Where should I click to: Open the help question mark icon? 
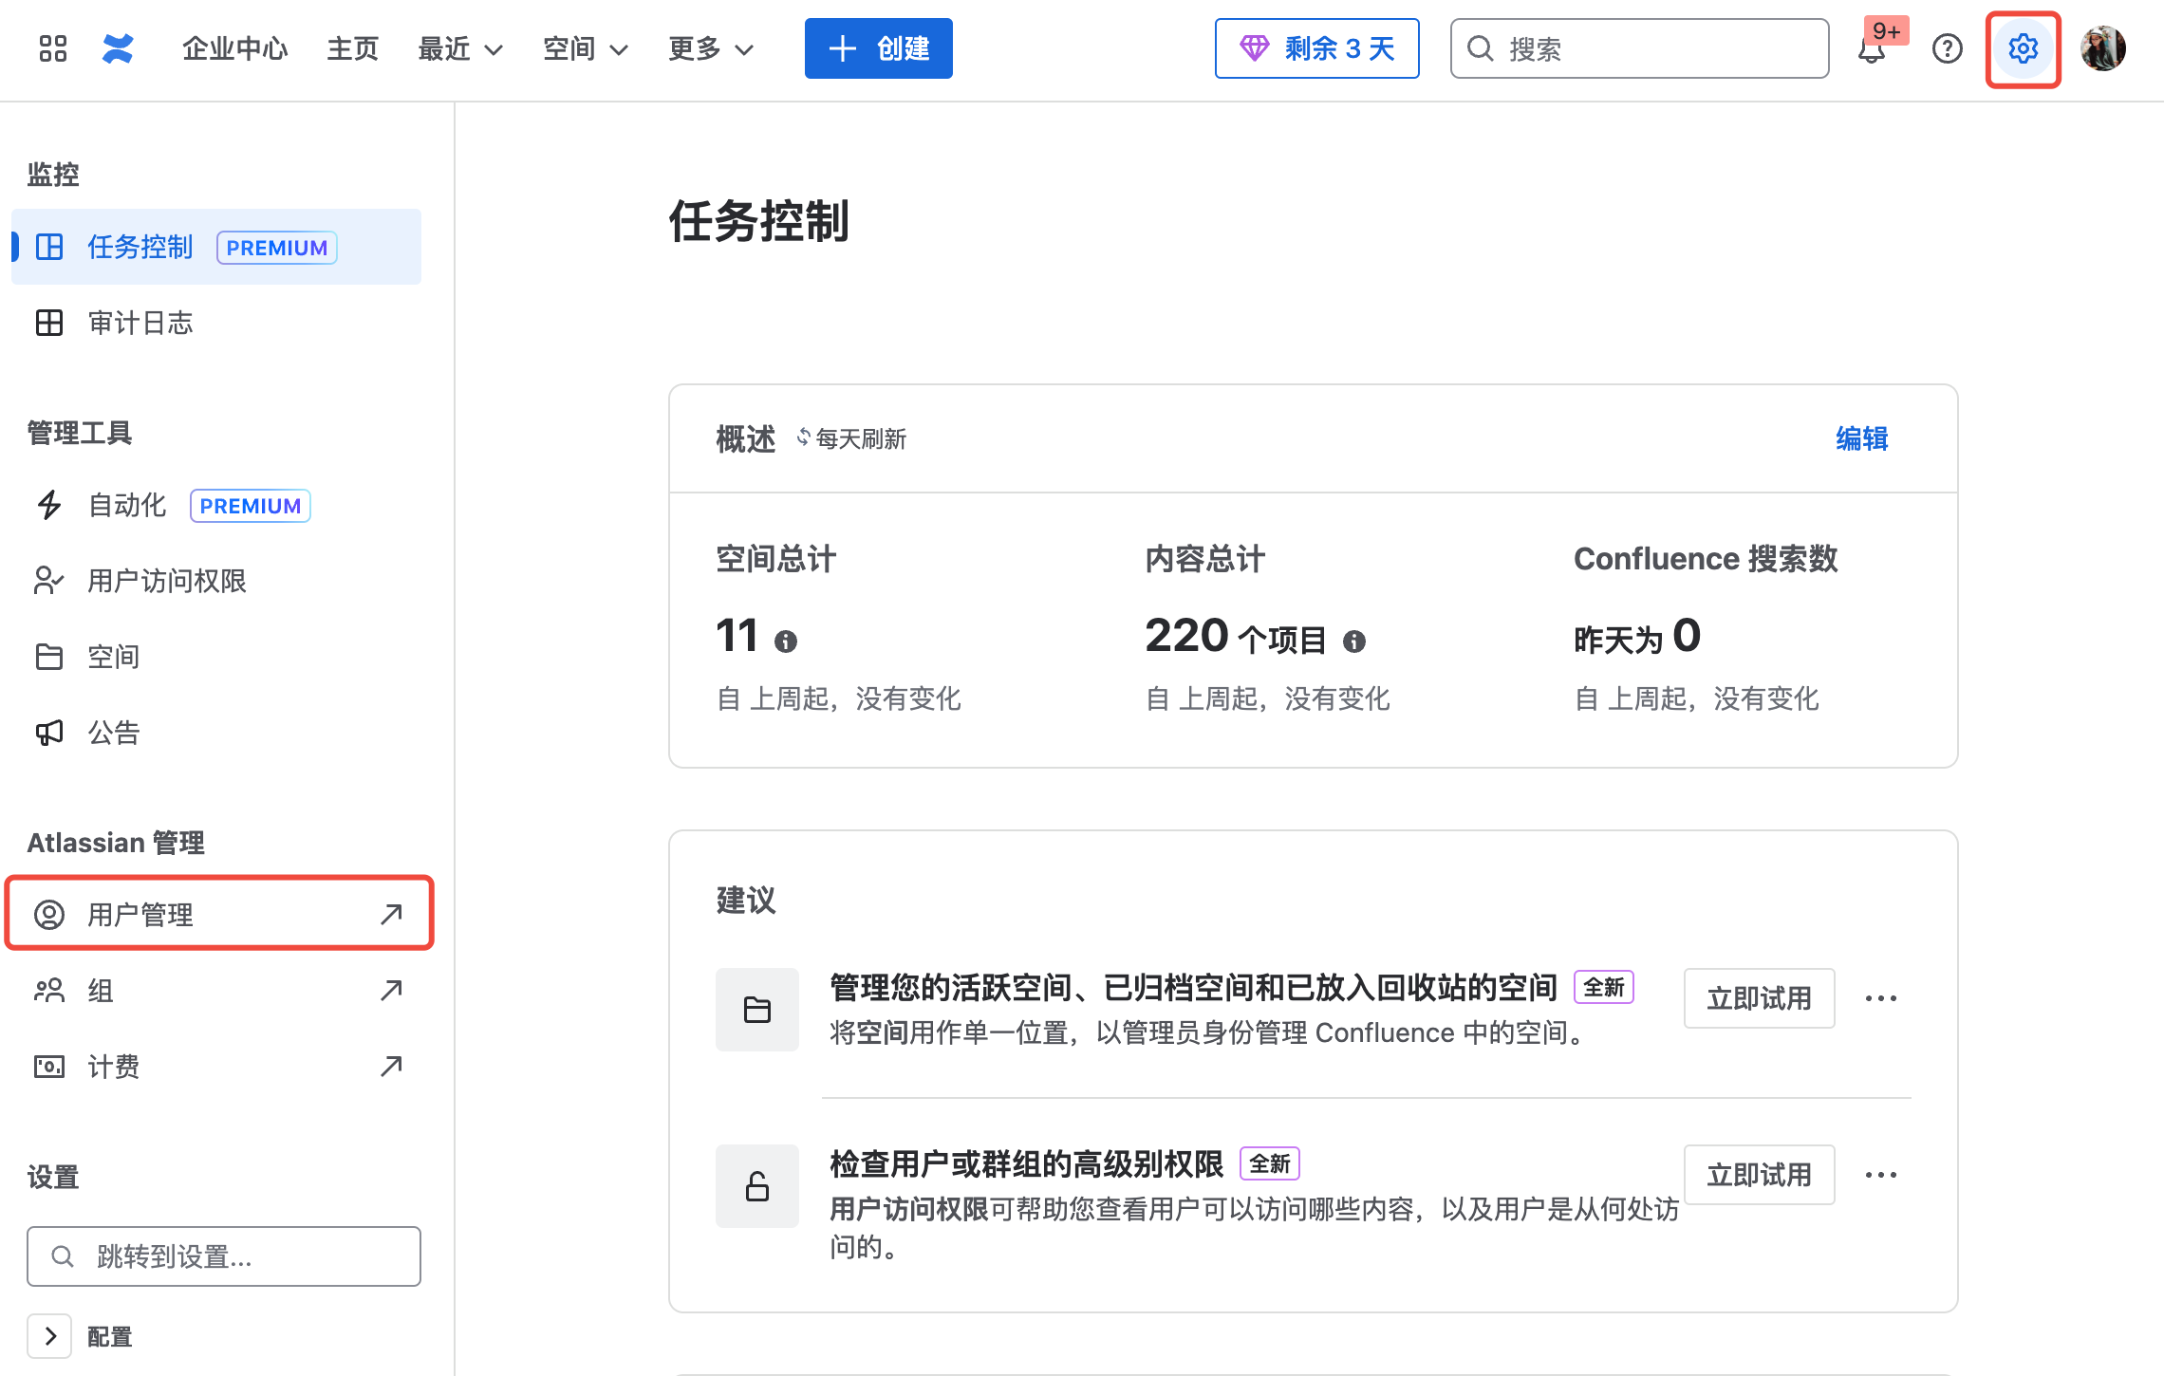[x=1948, y=48]
